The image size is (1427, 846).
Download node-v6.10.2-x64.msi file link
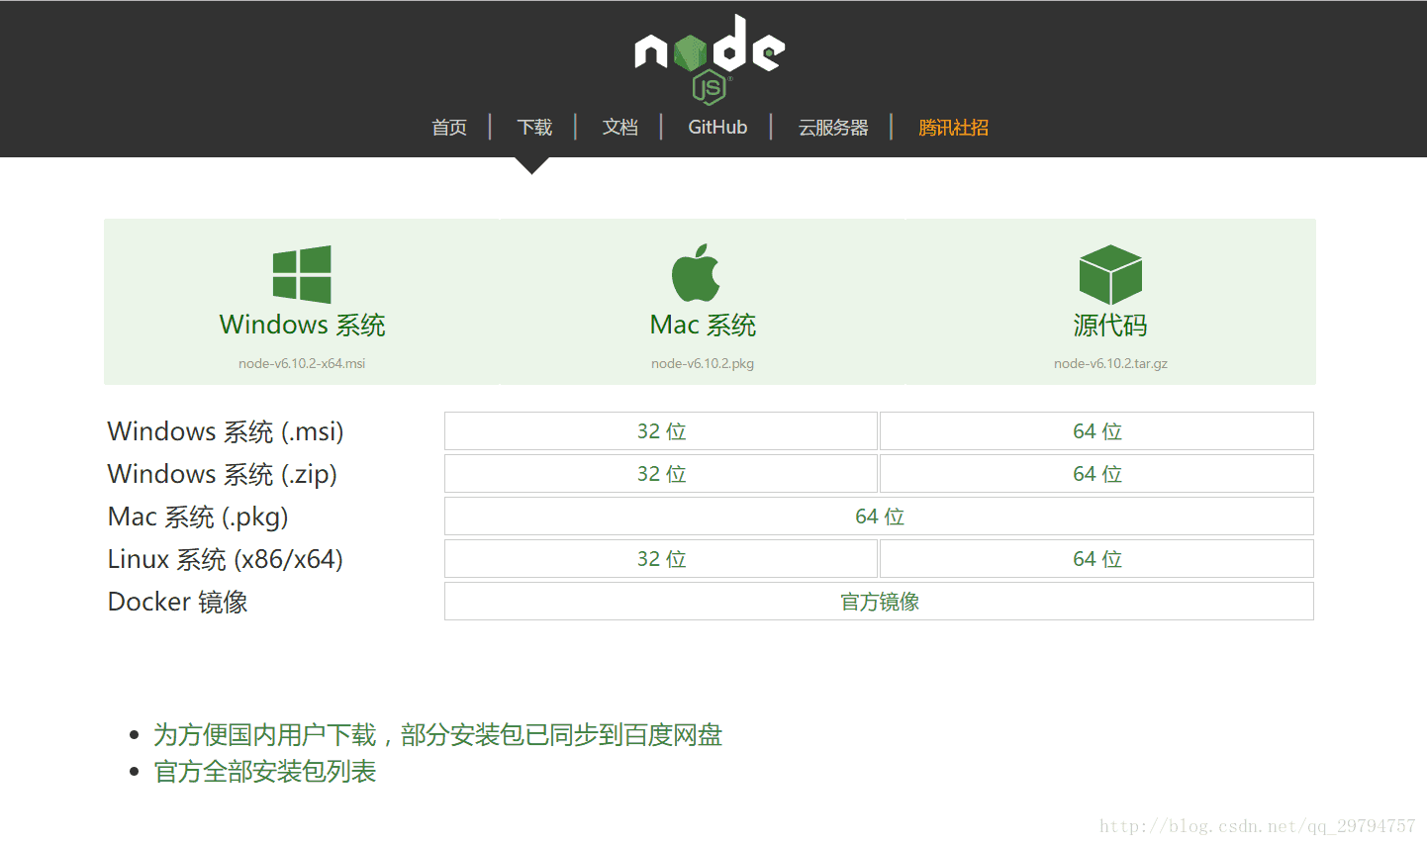click(302, 363)
